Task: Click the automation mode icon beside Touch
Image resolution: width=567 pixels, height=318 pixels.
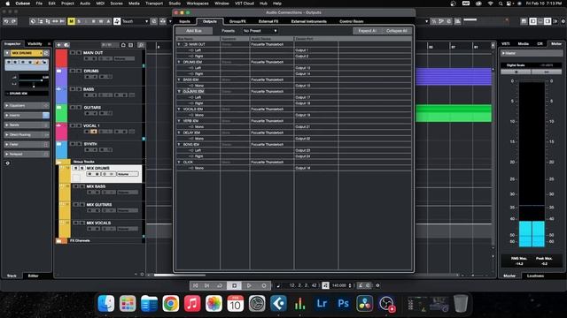Action: click(117, 21)
